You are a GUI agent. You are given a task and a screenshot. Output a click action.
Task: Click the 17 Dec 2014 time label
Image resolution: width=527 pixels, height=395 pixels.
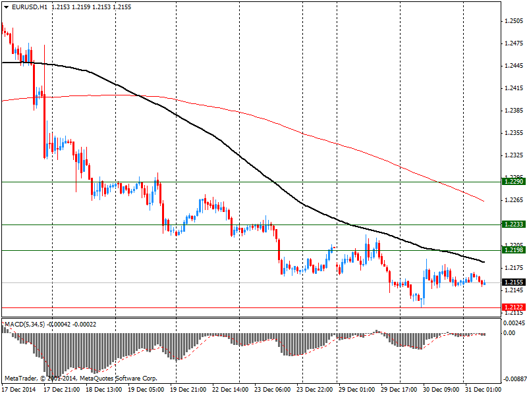click(18, 390)
